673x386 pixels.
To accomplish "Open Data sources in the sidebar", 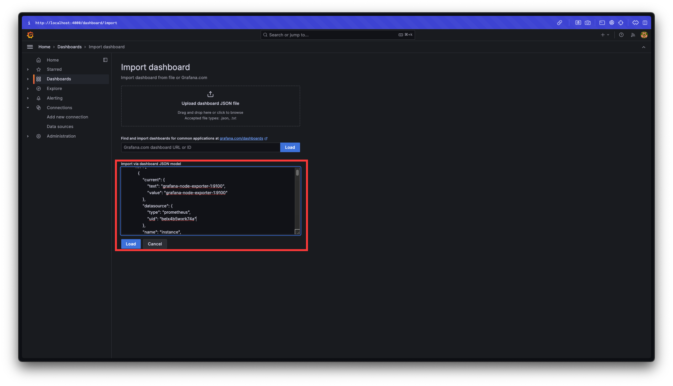I will tap(60, 126).
